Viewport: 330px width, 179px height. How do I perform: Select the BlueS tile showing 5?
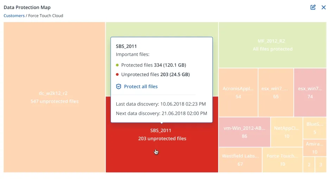pos(315,128)
